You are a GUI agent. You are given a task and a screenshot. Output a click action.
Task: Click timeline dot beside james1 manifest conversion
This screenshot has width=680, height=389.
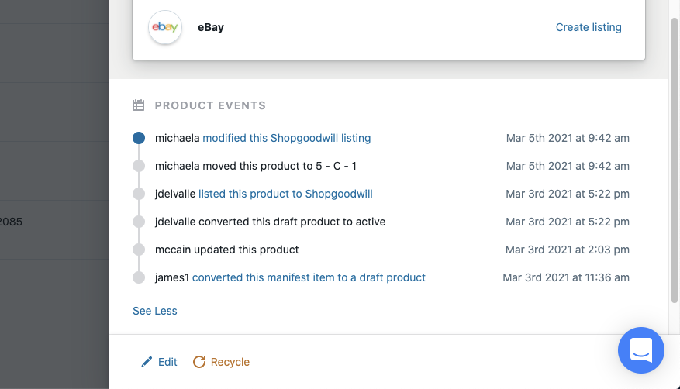139,277
